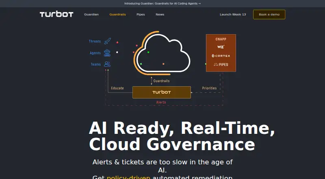Click the cloud outline graphic

pos(162,53)
